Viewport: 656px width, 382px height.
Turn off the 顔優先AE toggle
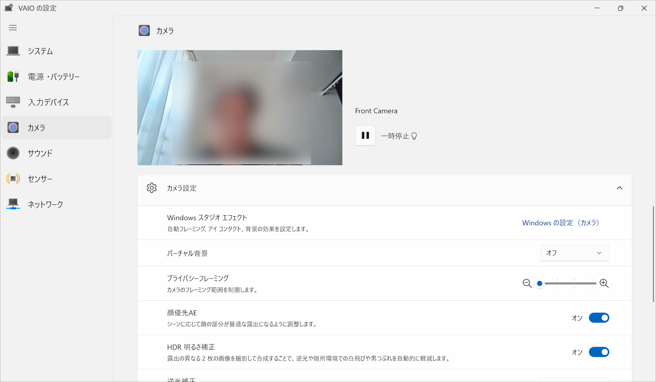[599, 318]
